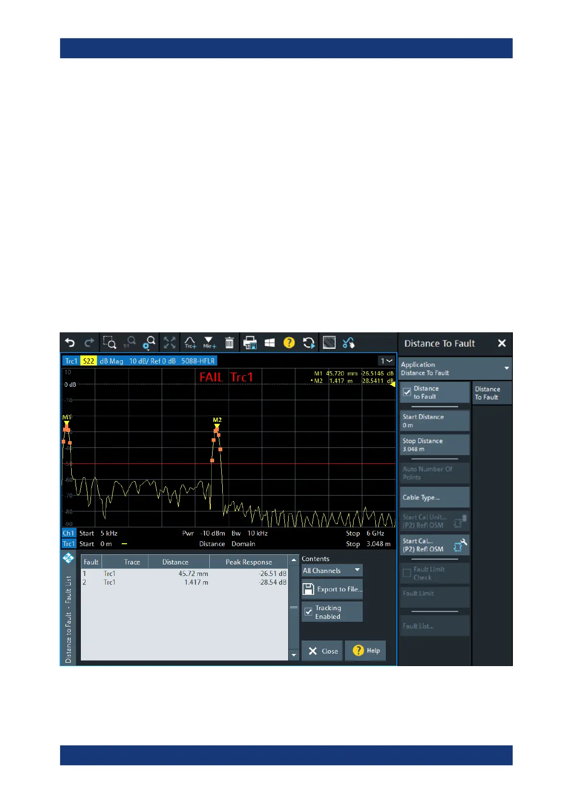
Task: Click the Windows logo icon
Action: [x=269, y=342]
